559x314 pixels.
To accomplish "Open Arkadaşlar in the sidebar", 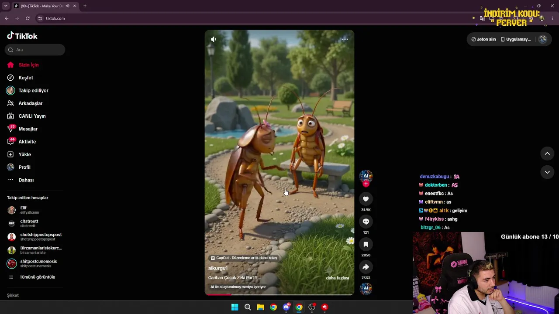I will tap(25, 103).
